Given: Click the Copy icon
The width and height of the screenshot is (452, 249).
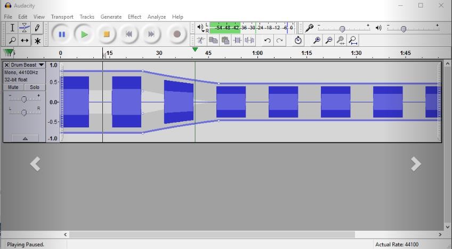Looking at the screenshot, I should pyautogui.click(x=213, y=41).
